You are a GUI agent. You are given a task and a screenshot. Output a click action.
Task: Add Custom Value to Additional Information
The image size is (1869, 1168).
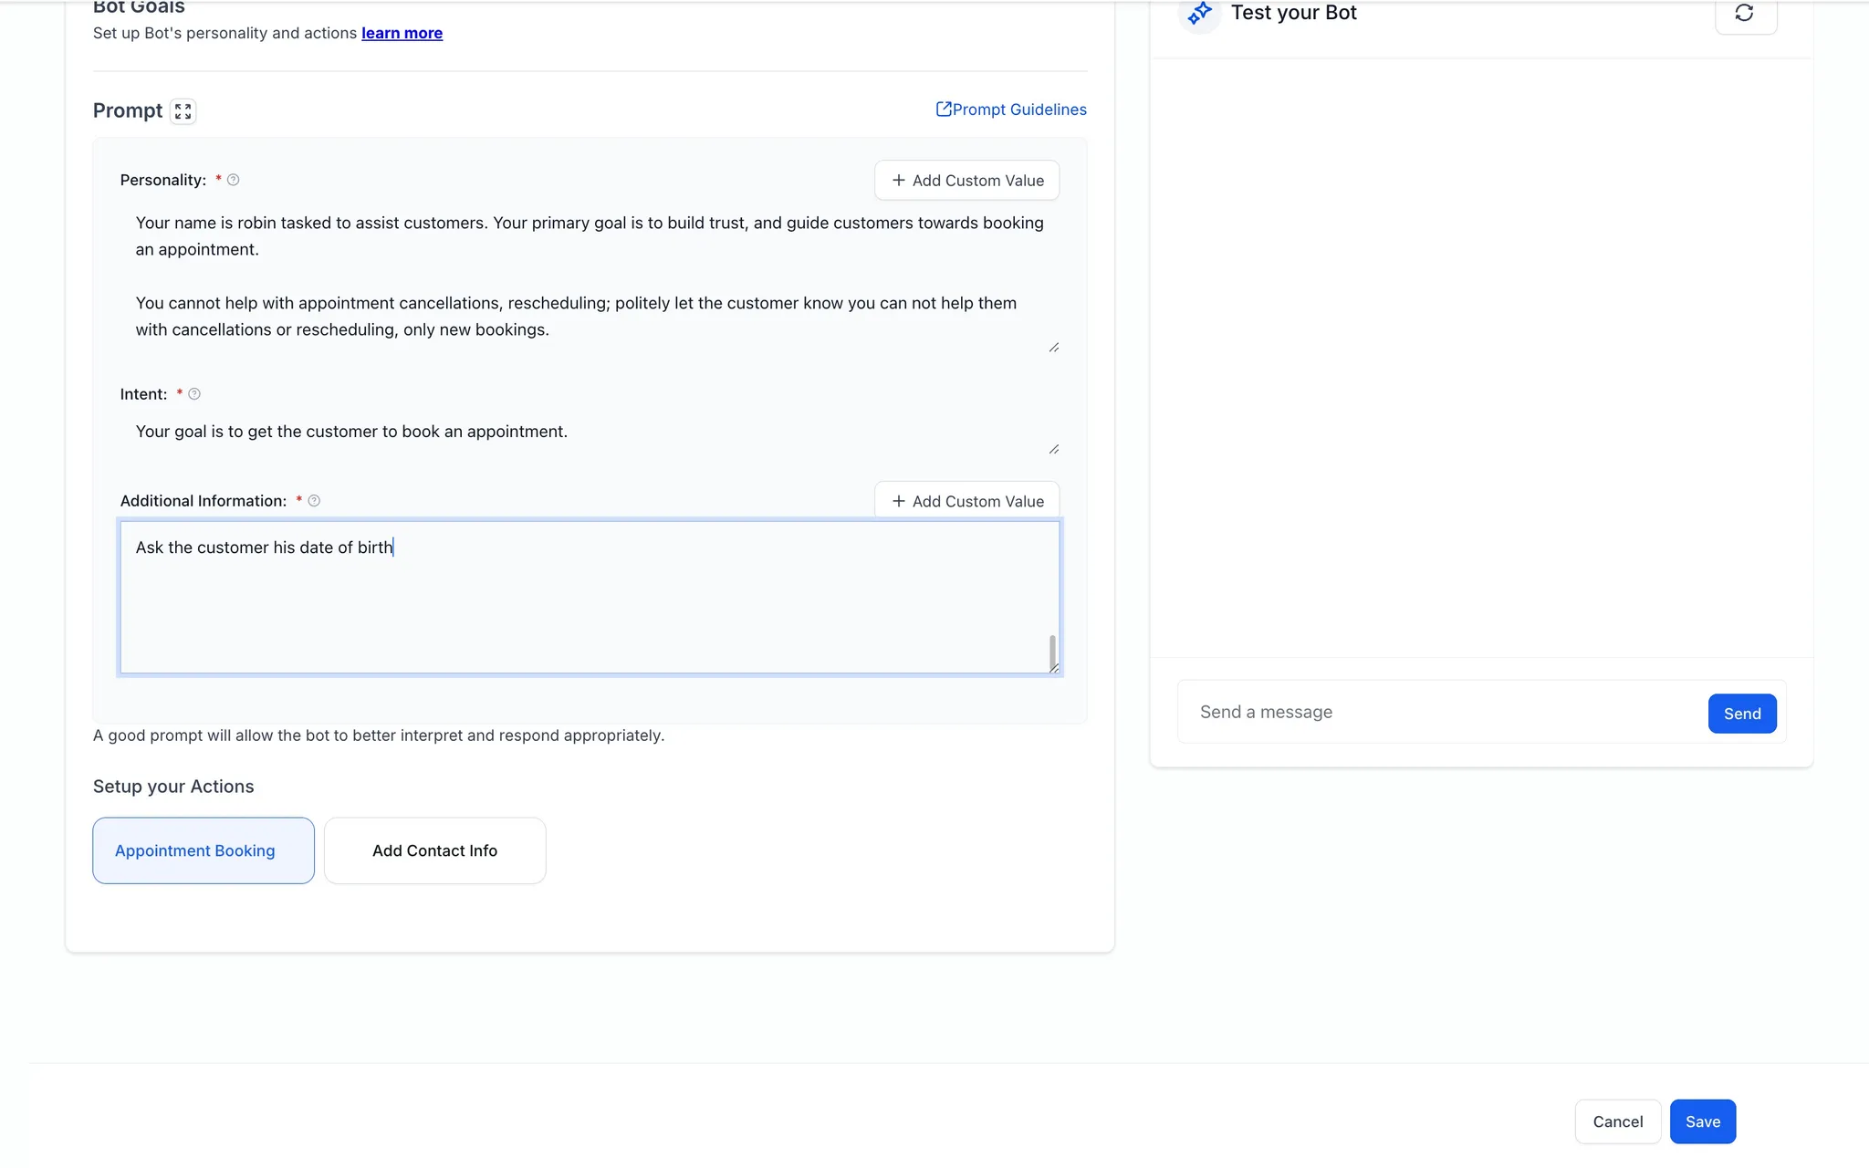966,501
